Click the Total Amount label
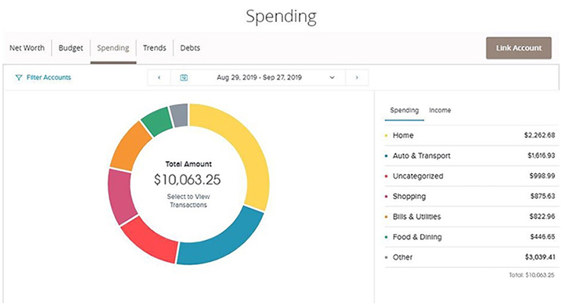 click(189, 164)
